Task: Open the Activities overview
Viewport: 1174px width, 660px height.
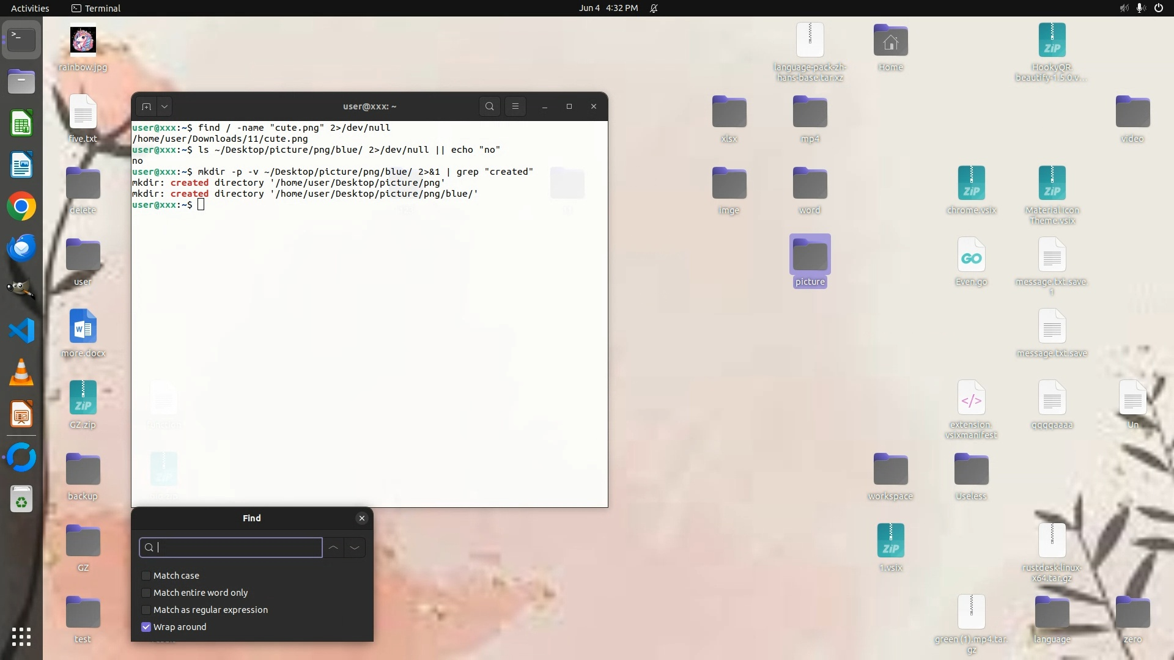Action: [30, 8]
